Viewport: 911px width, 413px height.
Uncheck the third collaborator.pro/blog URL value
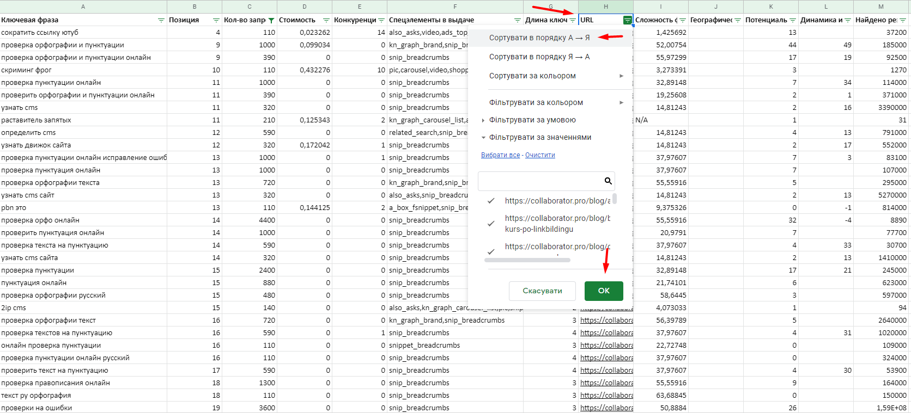click(x=491, y=251)
